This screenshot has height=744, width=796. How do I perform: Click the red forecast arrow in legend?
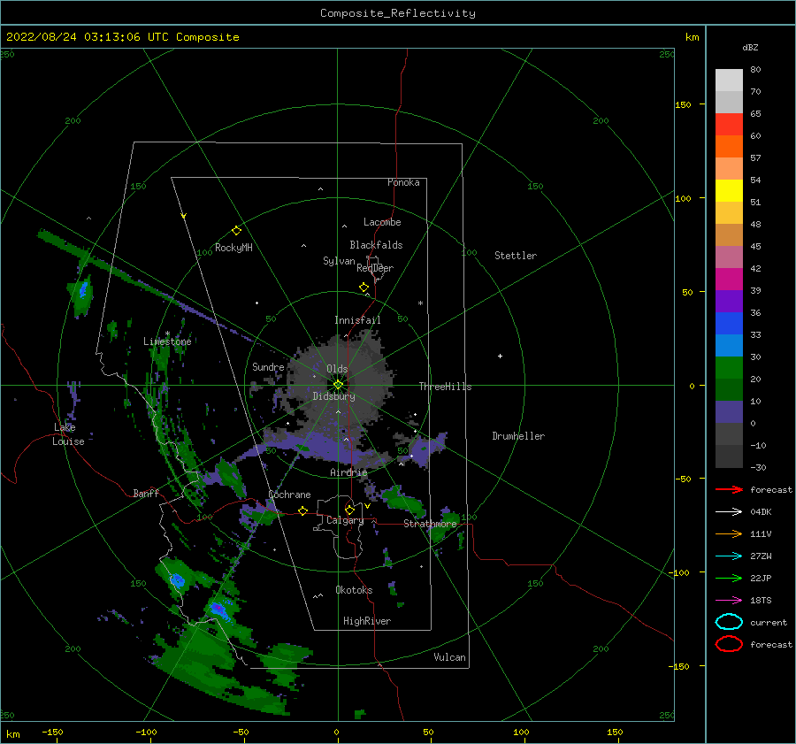tap(729, 489)
